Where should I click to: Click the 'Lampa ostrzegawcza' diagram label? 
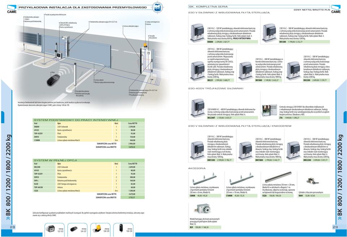[x=153, y=22]
